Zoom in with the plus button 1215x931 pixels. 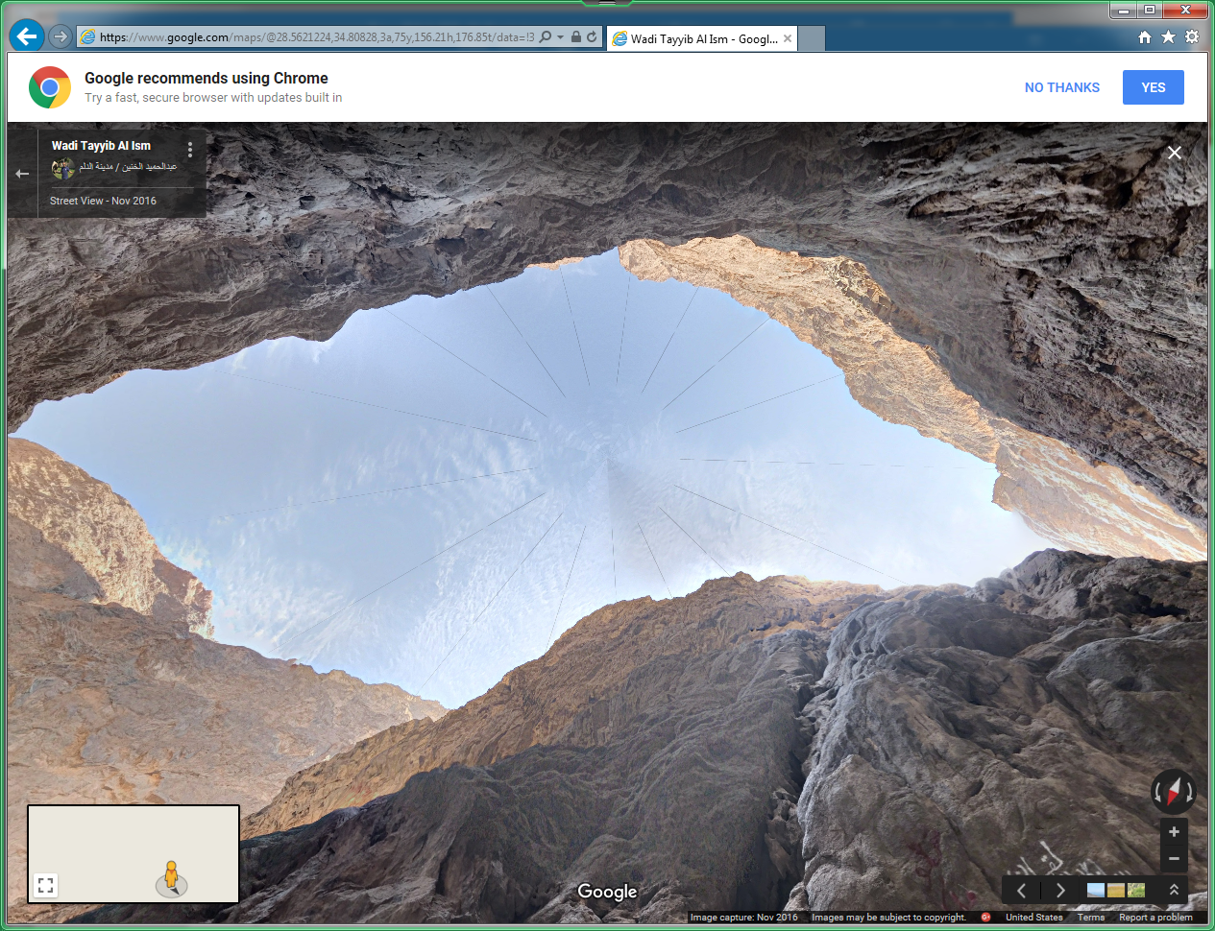click(x=1174, y=832)
